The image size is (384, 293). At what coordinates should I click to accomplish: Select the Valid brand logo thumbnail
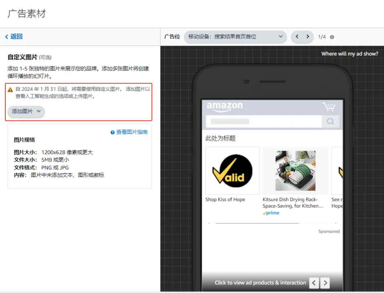click(x=232, y=171)
